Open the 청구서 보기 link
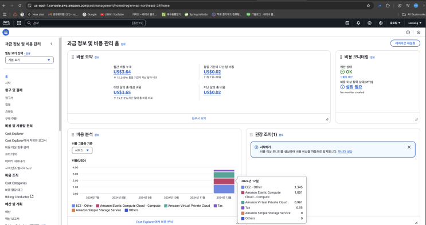The height and width of the screenshot is (225, 426). [199, 118]
